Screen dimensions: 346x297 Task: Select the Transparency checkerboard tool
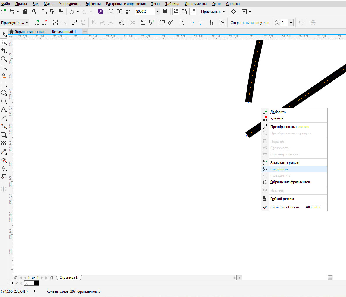[4, 143]
